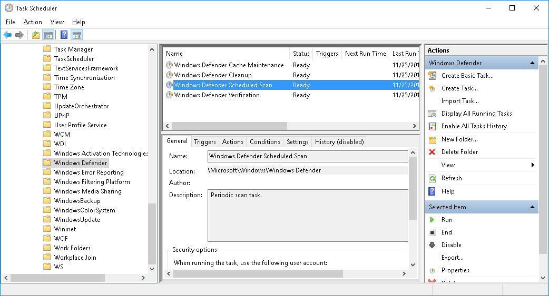Click the blue Help icon in Actions

click(x=433, y=191)
